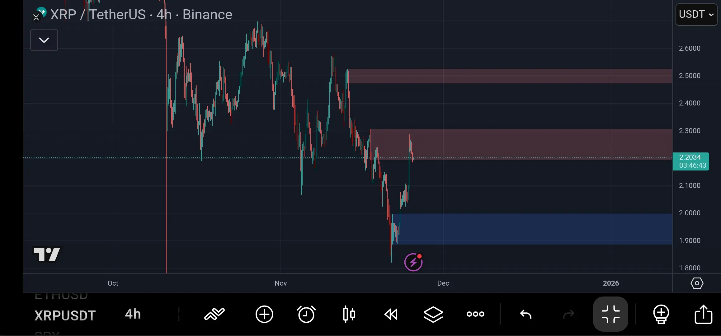Tap the purple lightning event marker
The height and width of the screenshot is (336, 721).
click(x=413, y=262)
